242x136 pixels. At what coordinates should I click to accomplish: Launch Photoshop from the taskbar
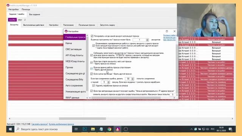pyautogui.click(x=85, y=129)
